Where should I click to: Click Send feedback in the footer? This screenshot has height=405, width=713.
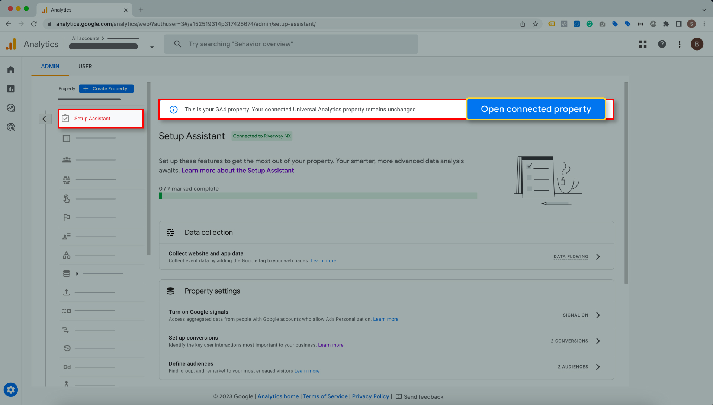420,396
